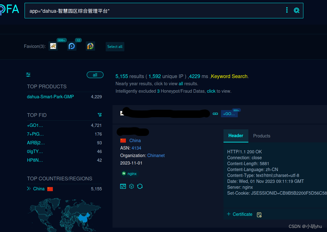Expand the Certificate section
This screenshot has width=327, height=232.
point(239,214)
